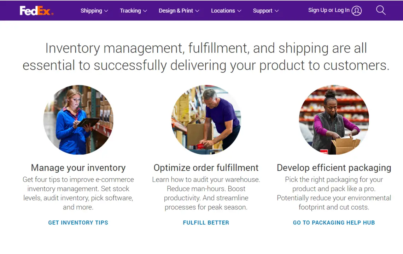The image size is (403, 254).
Task: Click the Optimize order fulfillment photo
Action: 206,119
